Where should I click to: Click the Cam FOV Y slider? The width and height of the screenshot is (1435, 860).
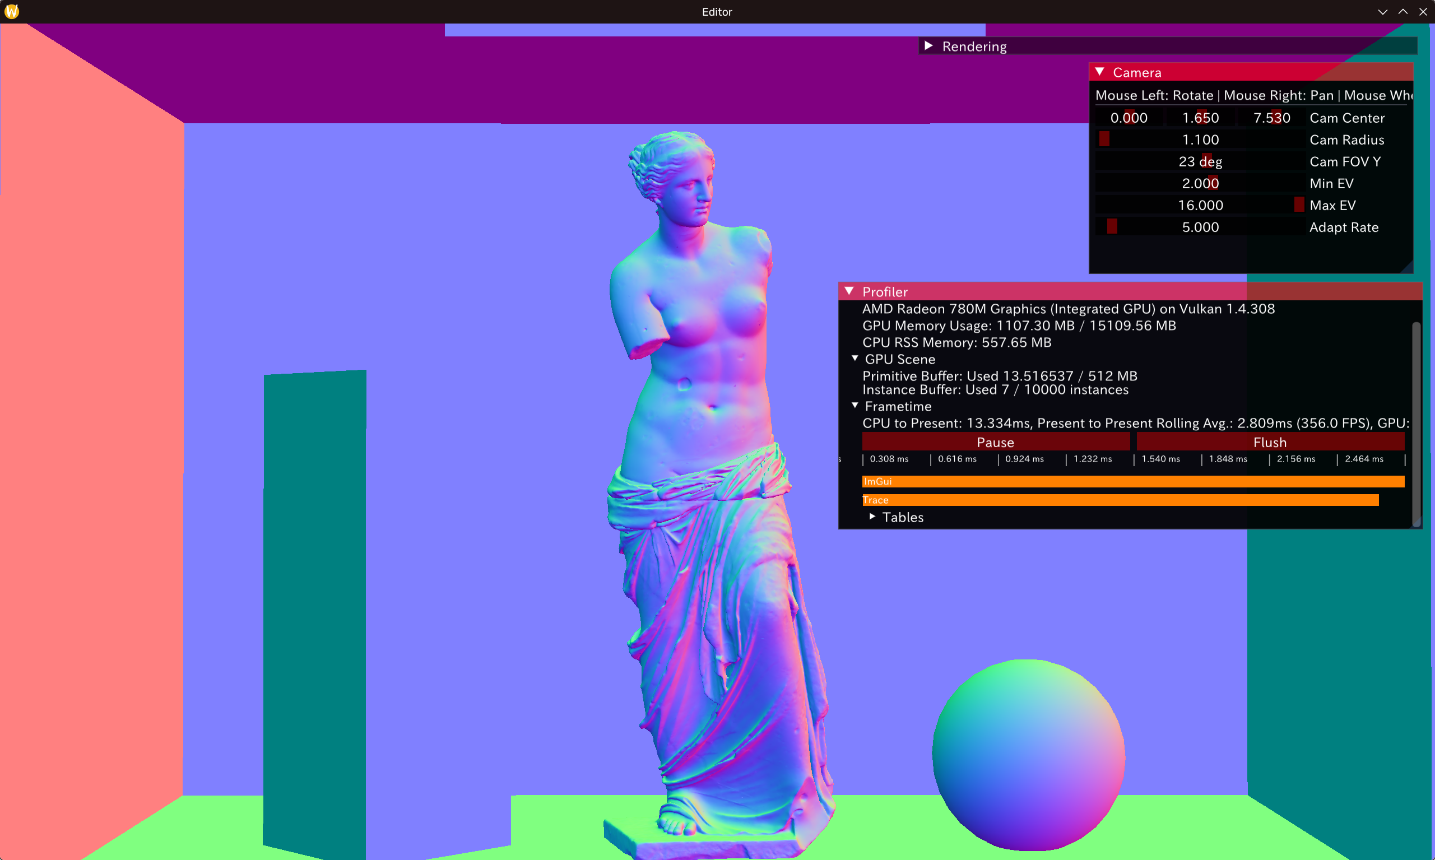pos(1200,162)
